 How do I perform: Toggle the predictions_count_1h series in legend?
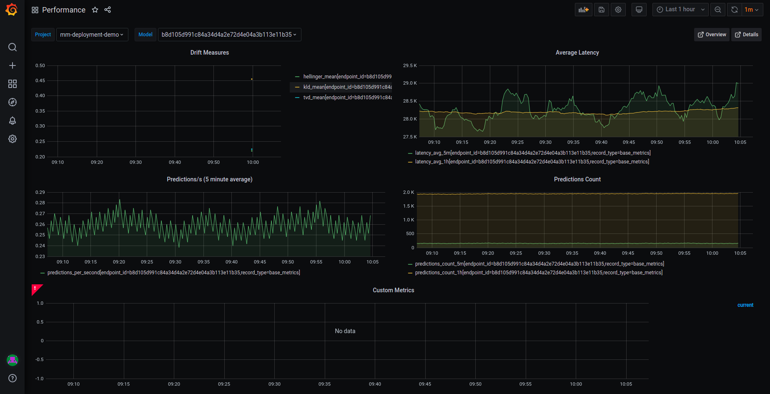click(539, 273)
